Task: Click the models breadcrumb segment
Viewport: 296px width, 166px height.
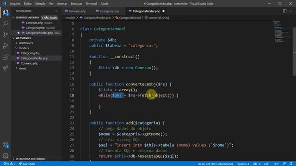Action: [x=70, y=18]
